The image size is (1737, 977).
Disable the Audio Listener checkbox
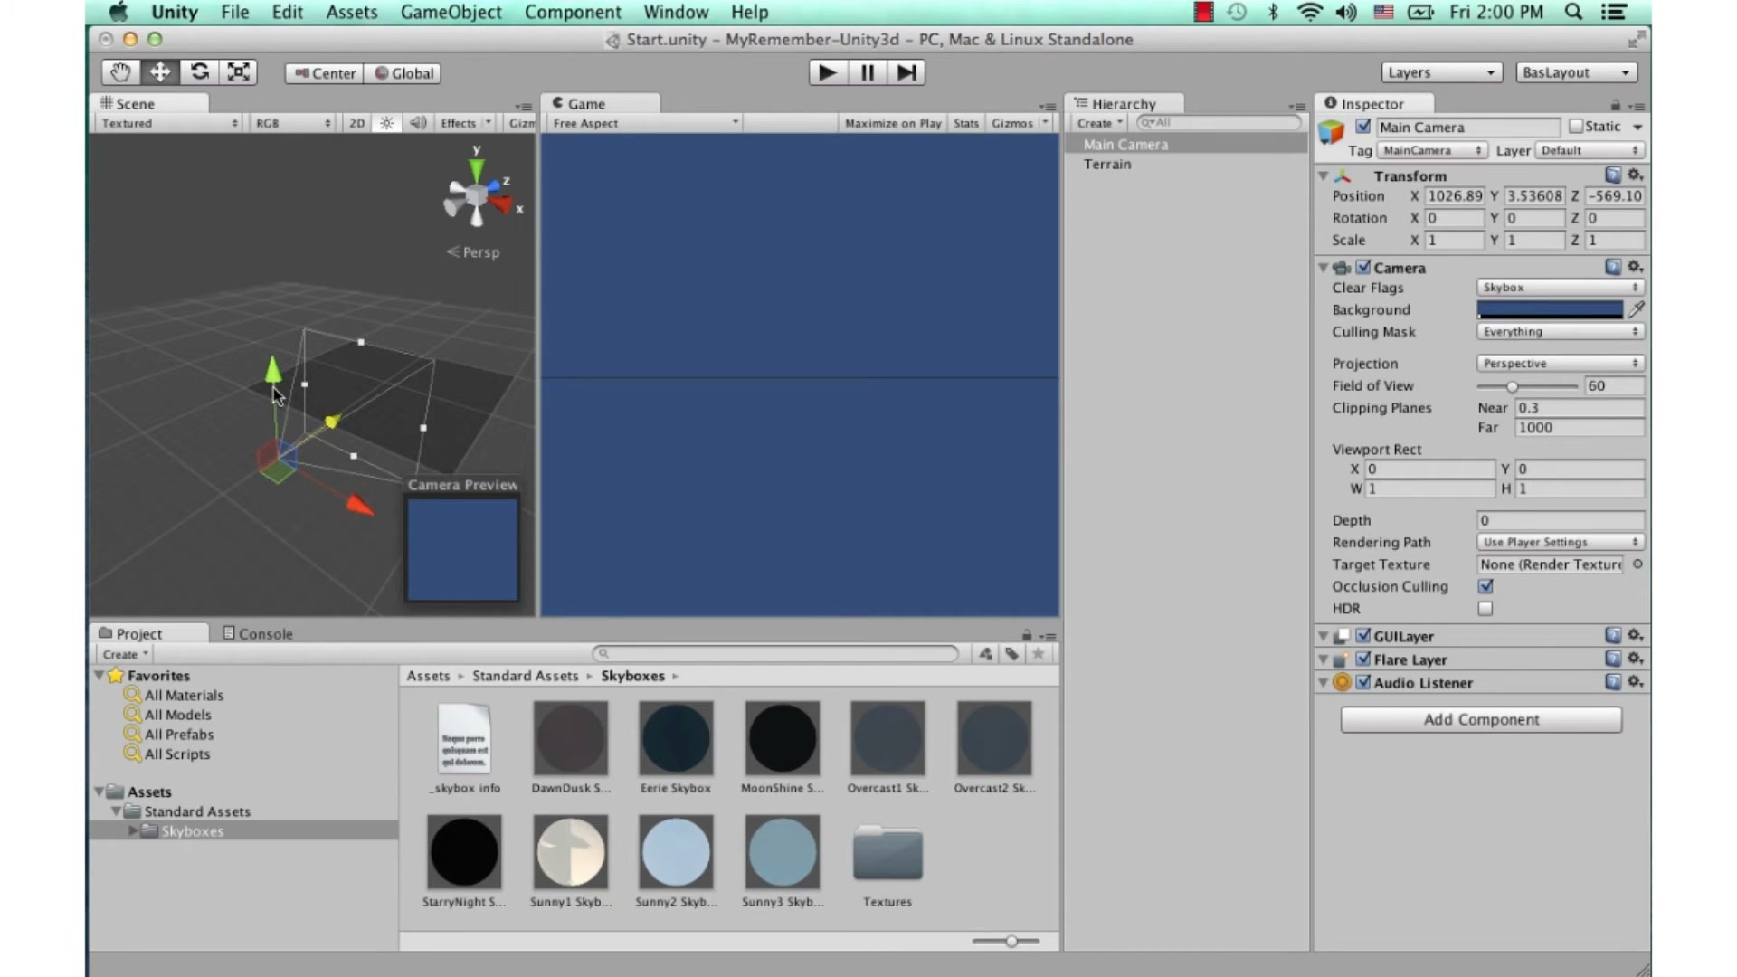(1363, 683)
